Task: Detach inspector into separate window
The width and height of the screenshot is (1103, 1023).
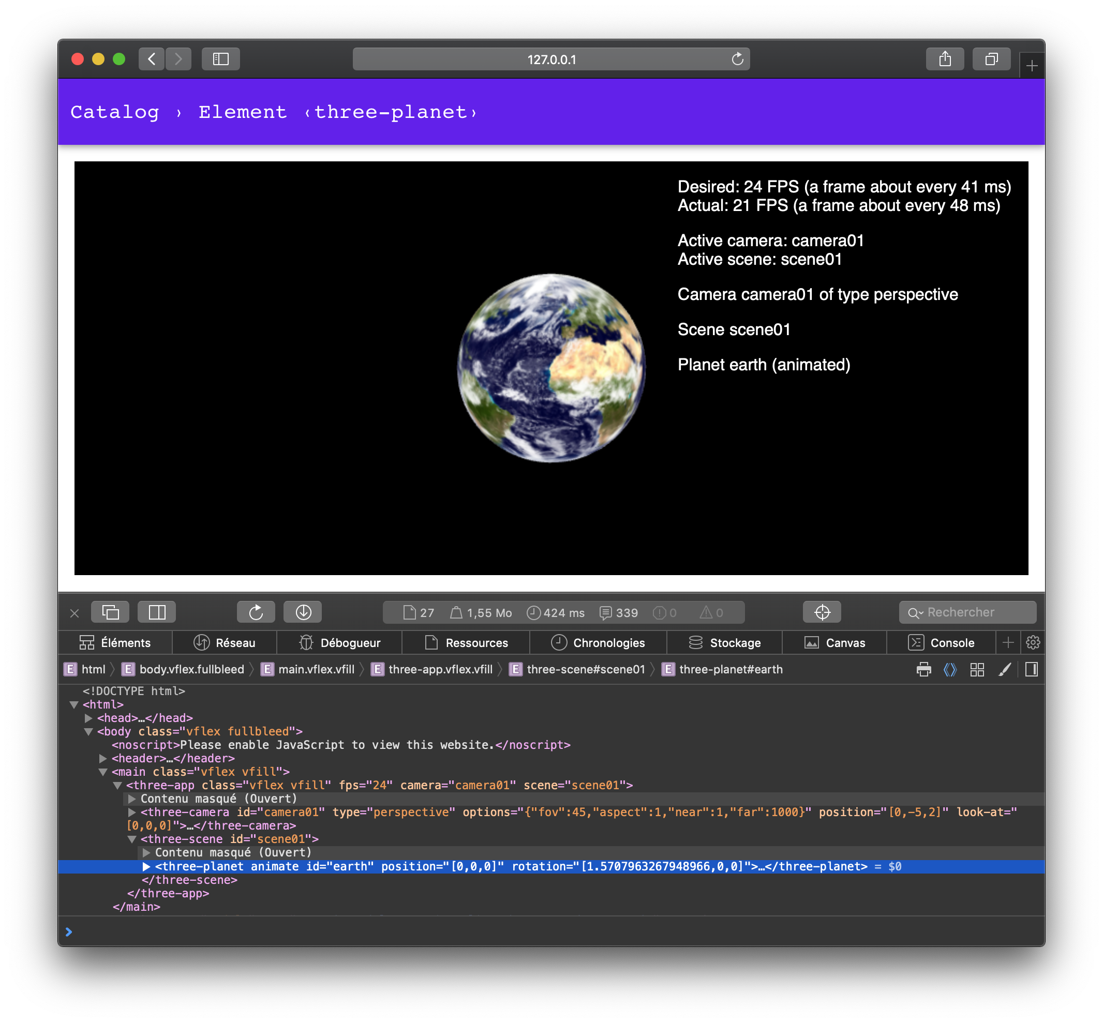Action: (111, 612)
